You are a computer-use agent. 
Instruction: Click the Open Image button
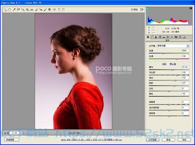coord(152,140)
